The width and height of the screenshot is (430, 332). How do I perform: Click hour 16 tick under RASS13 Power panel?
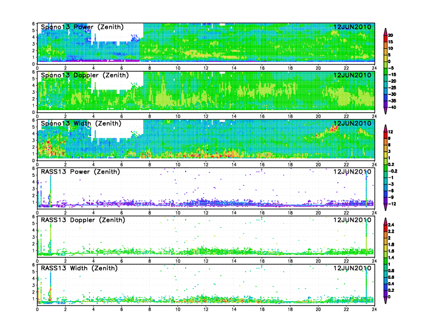262,213
